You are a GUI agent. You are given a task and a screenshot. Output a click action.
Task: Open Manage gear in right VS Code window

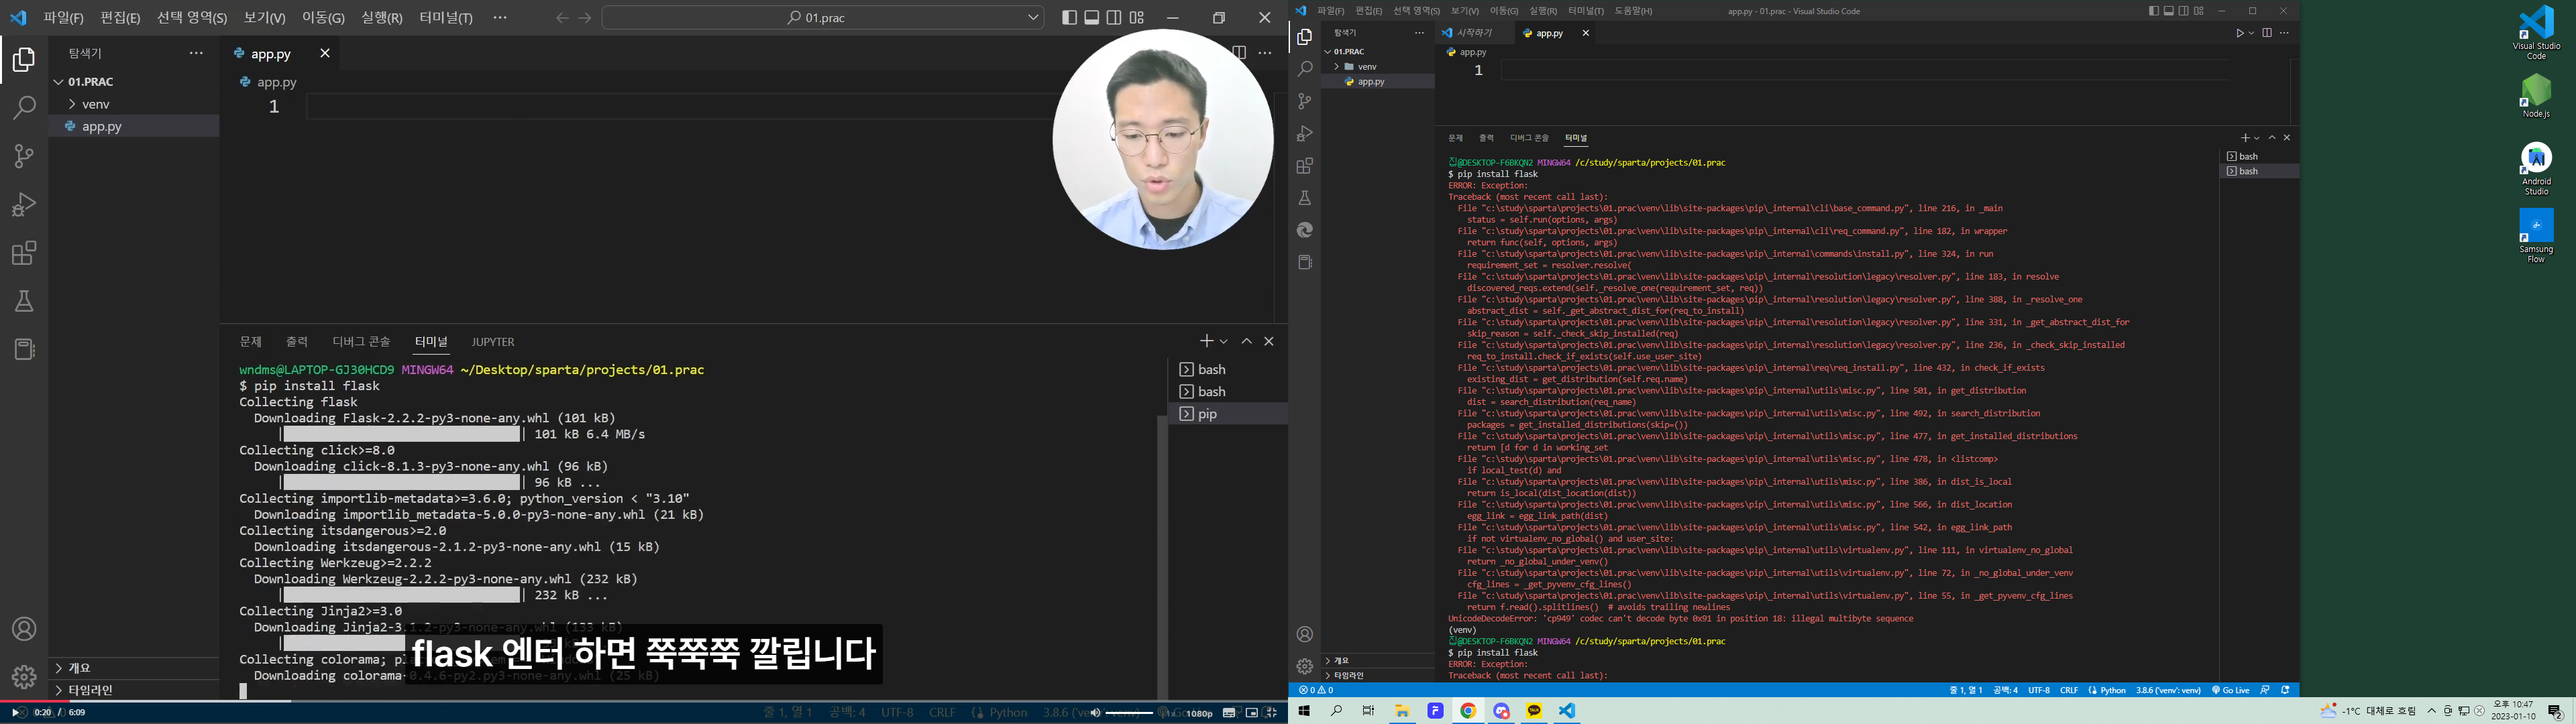[1304, 666]
